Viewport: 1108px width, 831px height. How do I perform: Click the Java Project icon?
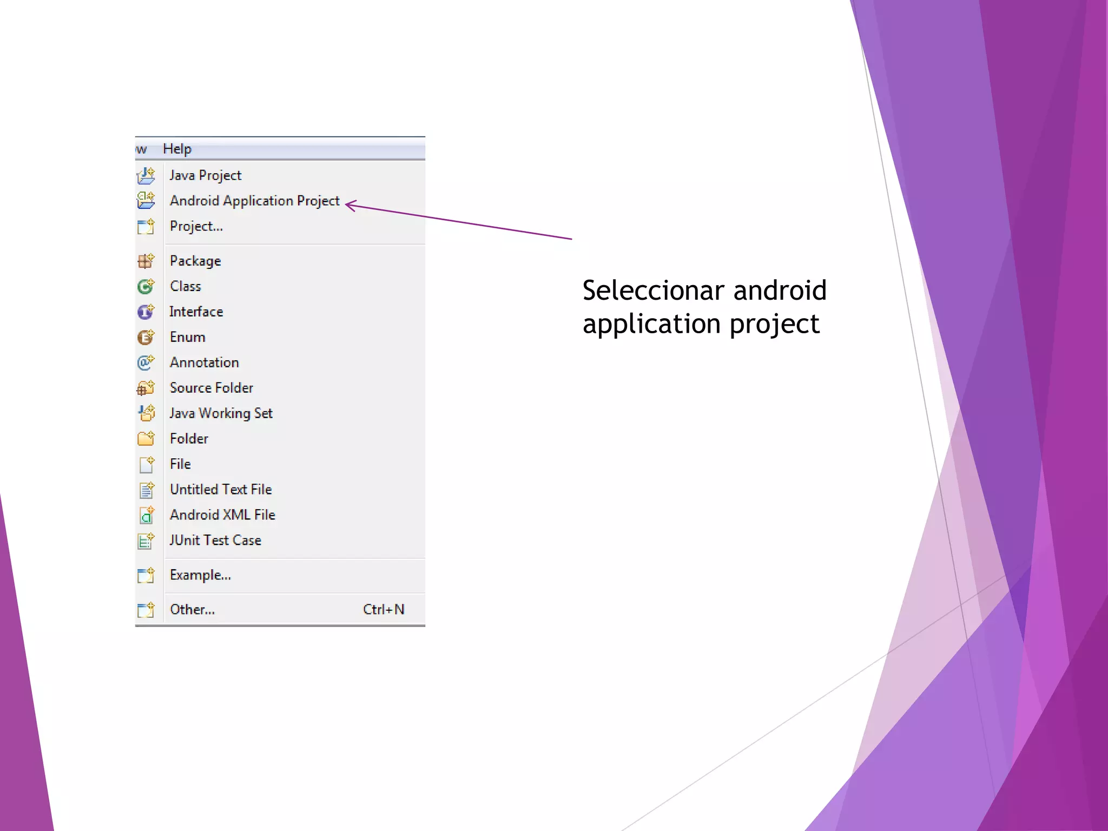click(x=146, y=175)
